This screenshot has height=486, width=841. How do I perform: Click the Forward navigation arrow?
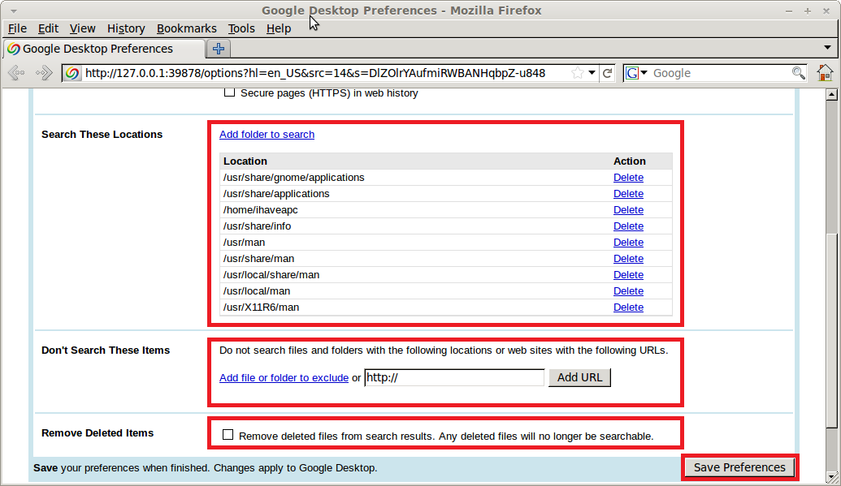point(44,73)
